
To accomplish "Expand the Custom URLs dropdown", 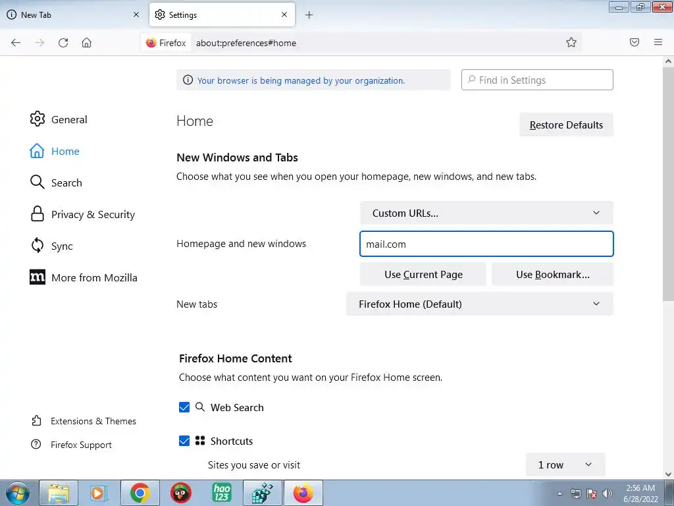I will 486,213.
